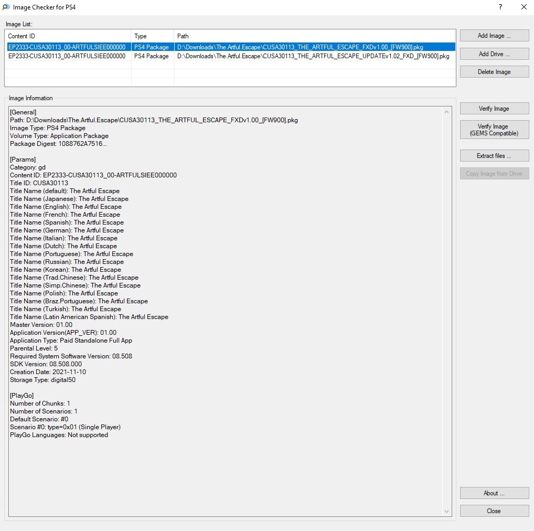
Task: Click Application Version(APP_VER) line
Action: click(x=63, y=333)
